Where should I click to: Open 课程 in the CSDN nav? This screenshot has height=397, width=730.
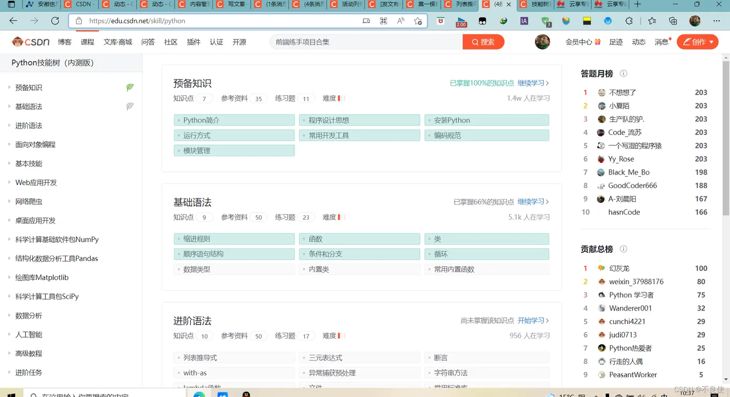pyautogui.click(x=88, y=42)
